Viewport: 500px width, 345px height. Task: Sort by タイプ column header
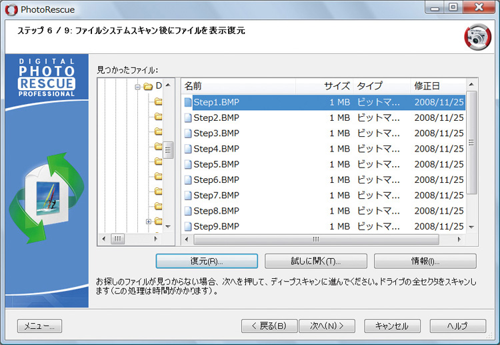tap(381, 86)
